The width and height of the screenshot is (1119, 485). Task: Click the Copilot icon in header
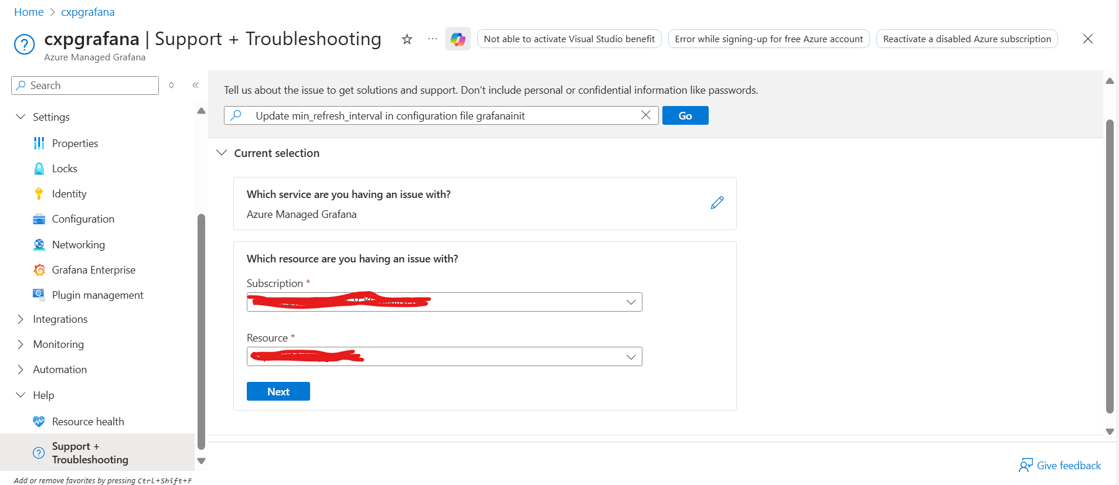pos(458,39)
